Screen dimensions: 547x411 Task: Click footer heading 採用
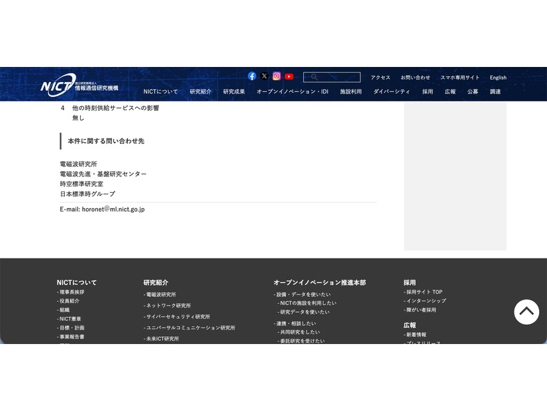click(x=409, y=282)
